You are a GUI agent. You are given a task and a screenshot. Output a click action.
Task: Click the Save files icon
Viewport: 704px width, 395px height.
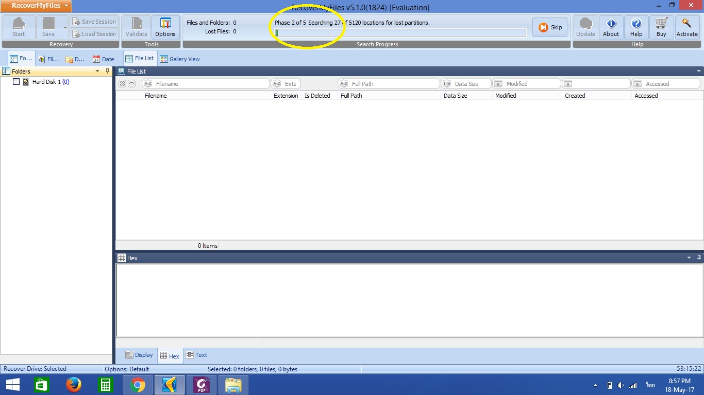48,27
